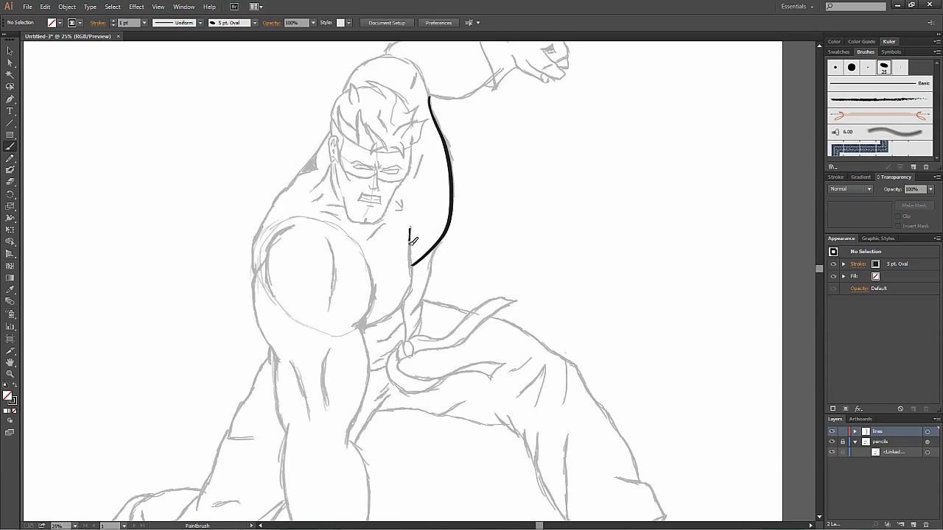Click the Document Setup button
Viewport: 943px width, 530px height.
(387, 23)
